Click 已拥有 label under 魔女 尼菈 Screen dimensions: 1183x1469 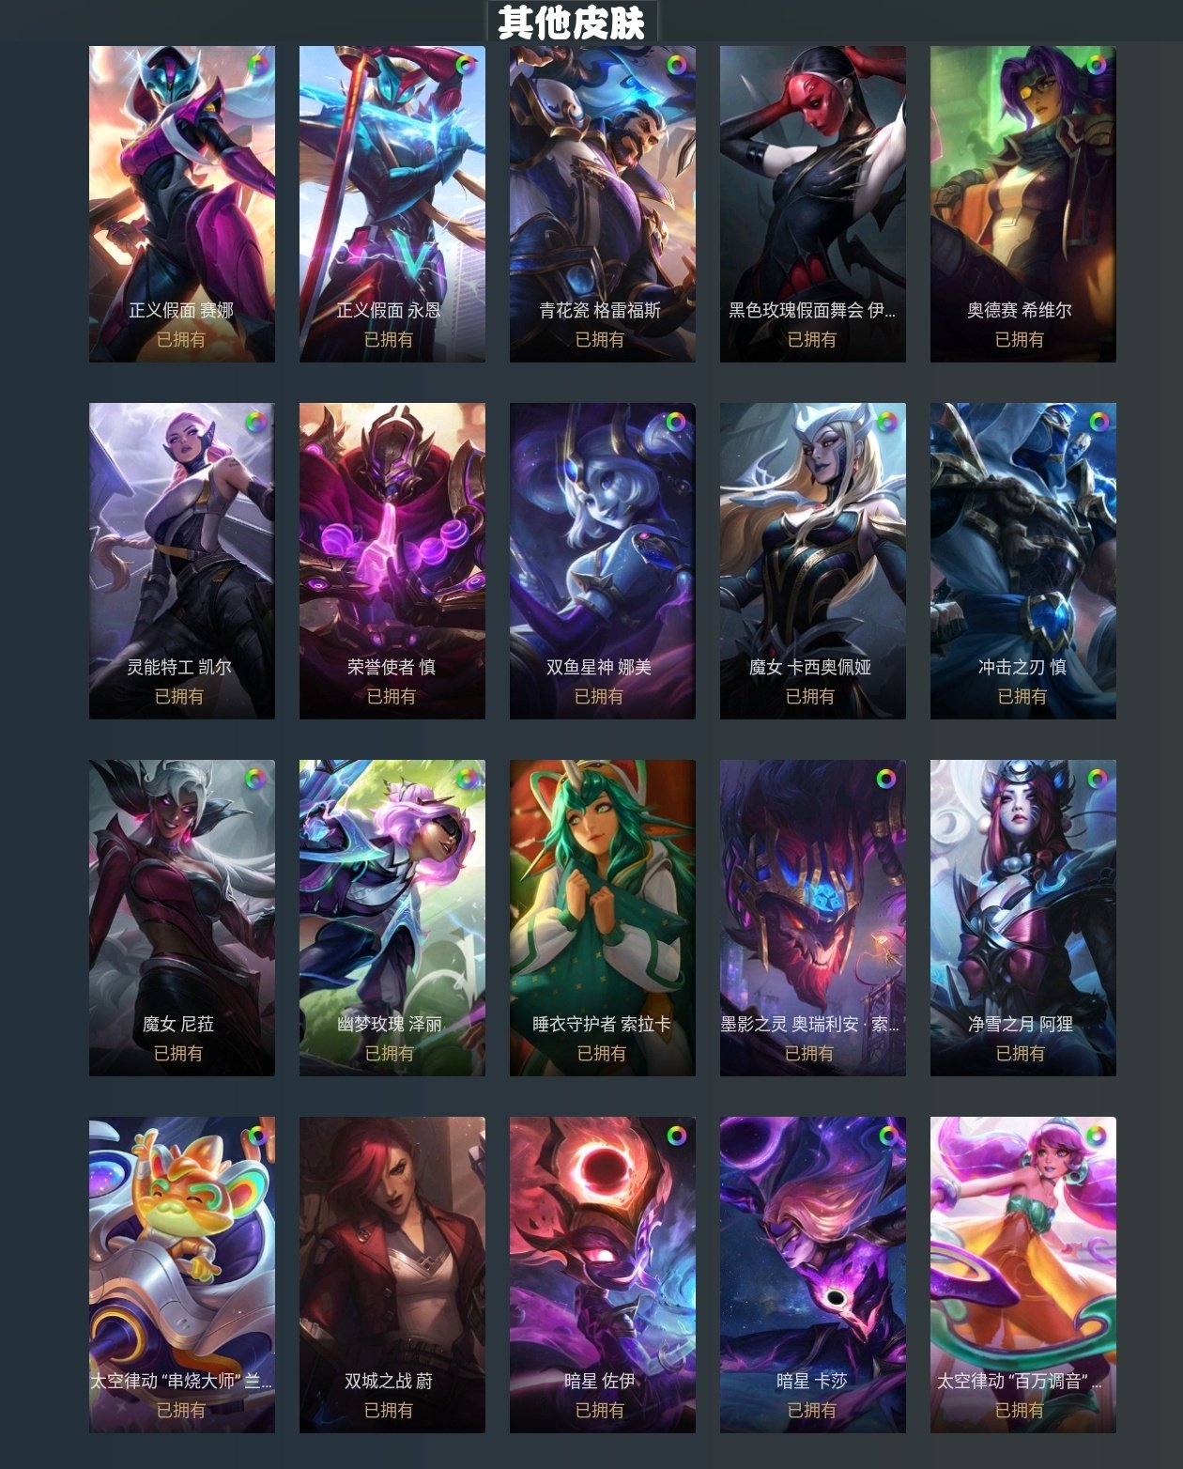pyautogui.click(x=178, y=1053)
